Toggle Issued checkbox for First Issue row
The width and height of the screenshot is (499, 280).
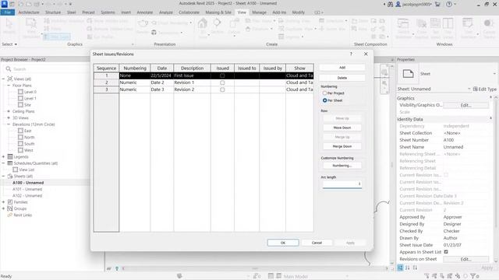(x=222, y=76)
